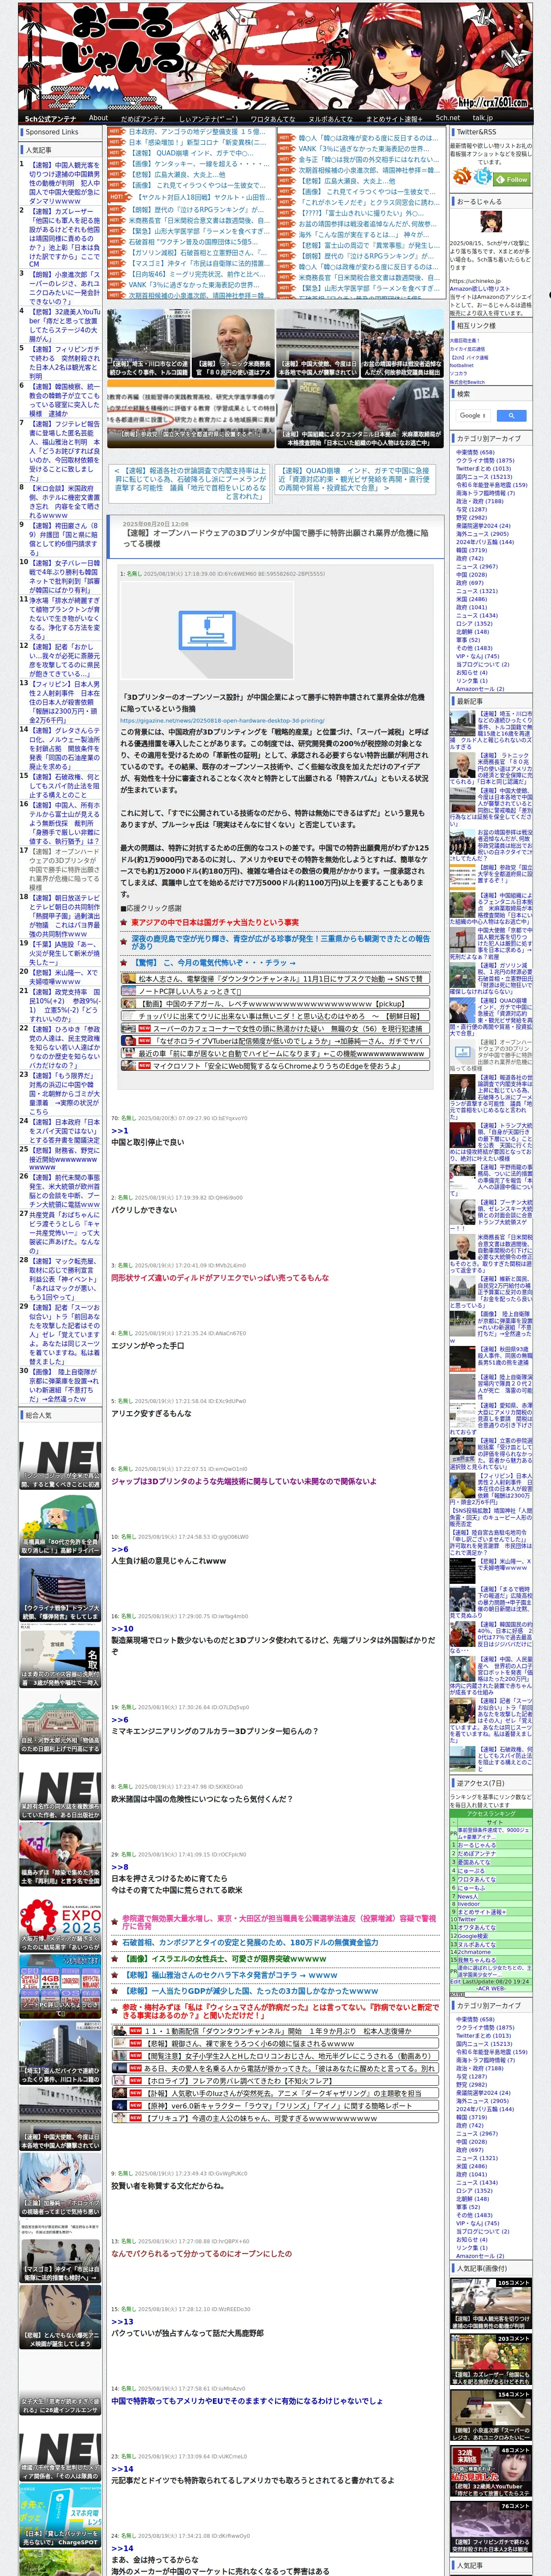Open the 【2ch】バイク速報 mutual link
This screenshot has height=2576, width=551.
tap(469, 357)
